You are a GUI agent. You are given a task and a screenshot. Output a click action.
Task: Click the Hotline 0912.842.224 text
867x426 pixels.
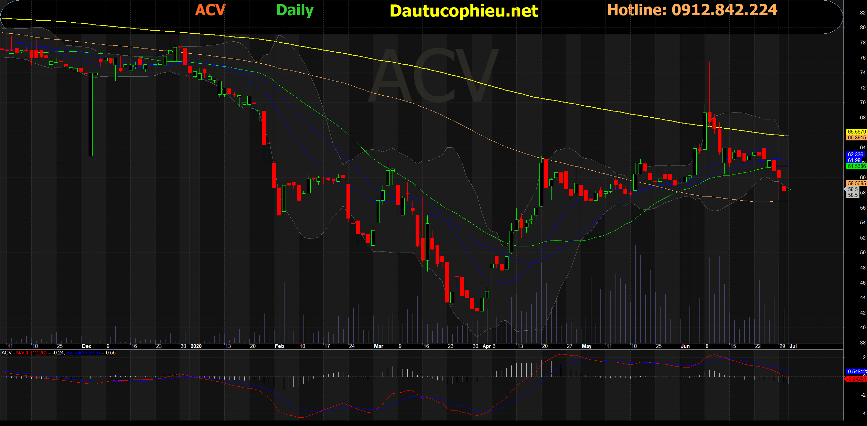point(692,10)
